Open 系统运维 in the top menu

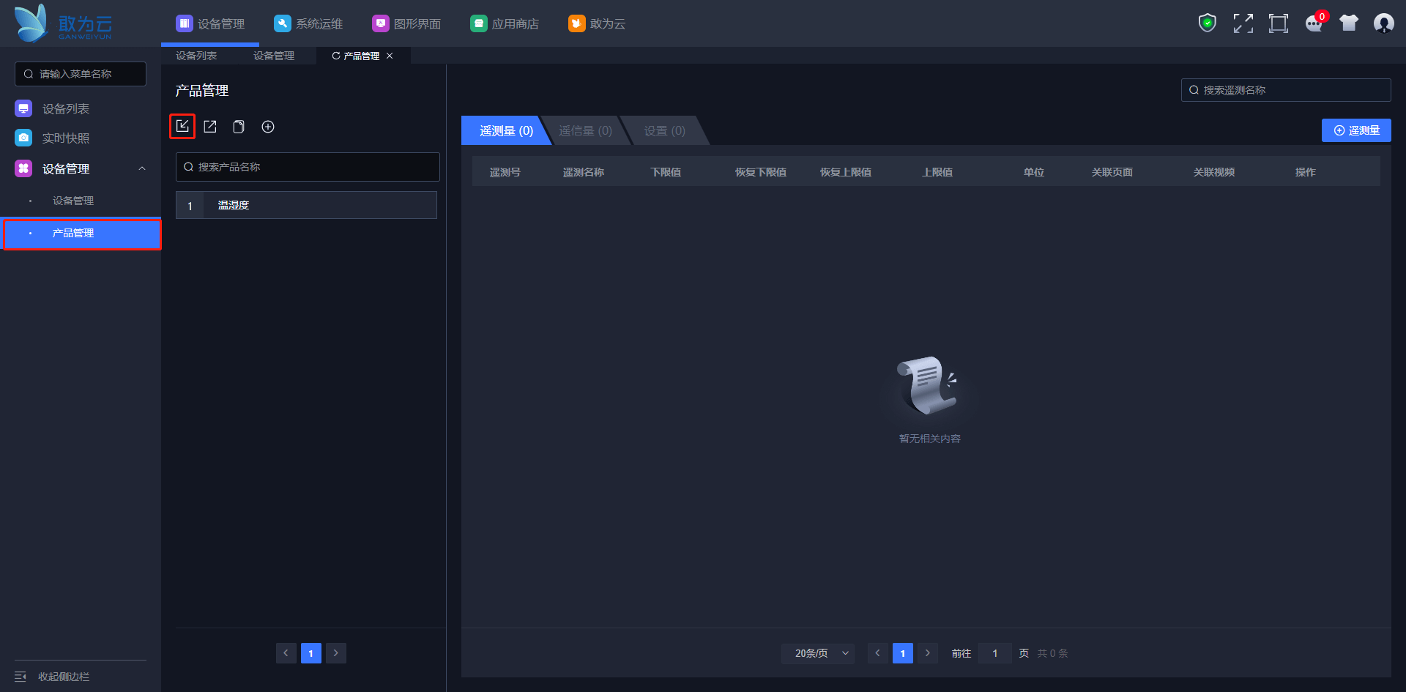(308, 23)
